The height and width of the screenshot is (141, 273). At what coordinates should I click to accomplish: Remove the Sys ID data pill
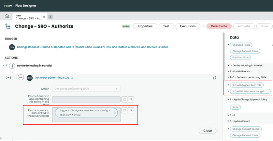pyautogui.click(x=115, y=113)
